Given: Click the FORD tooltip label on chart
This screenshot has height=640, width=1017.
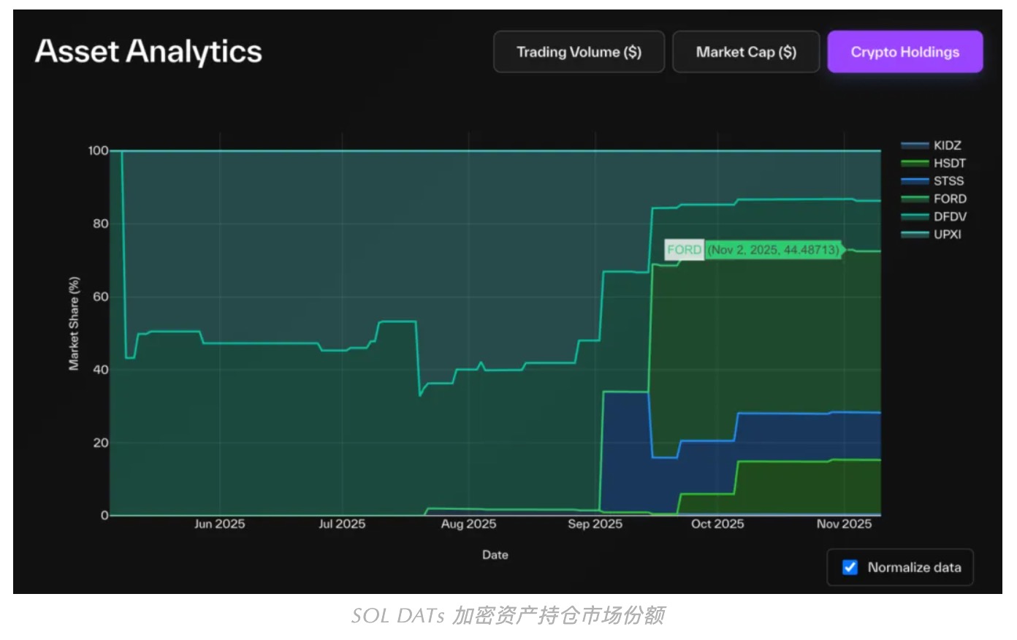Looking at the screenshot, I should [x=685, y=249].
